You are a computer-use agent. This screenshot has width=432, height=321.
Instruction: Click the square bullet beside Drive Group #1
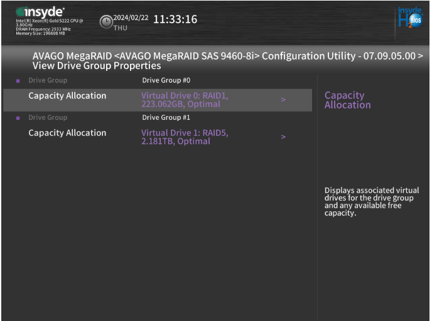[18, 118]
